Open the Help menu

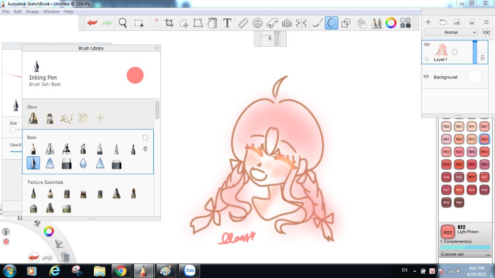tap(69, 12)
